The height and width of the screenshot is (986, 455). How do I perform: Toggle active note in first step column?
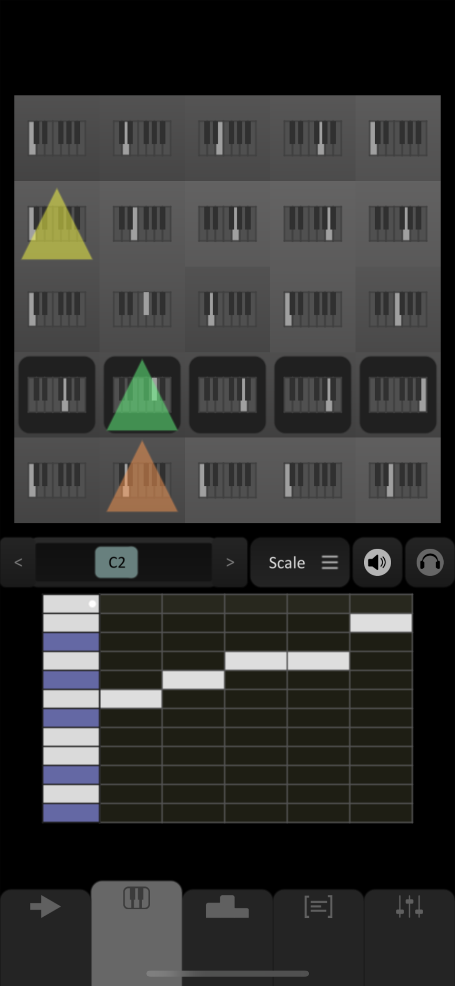tap(131, 699)
